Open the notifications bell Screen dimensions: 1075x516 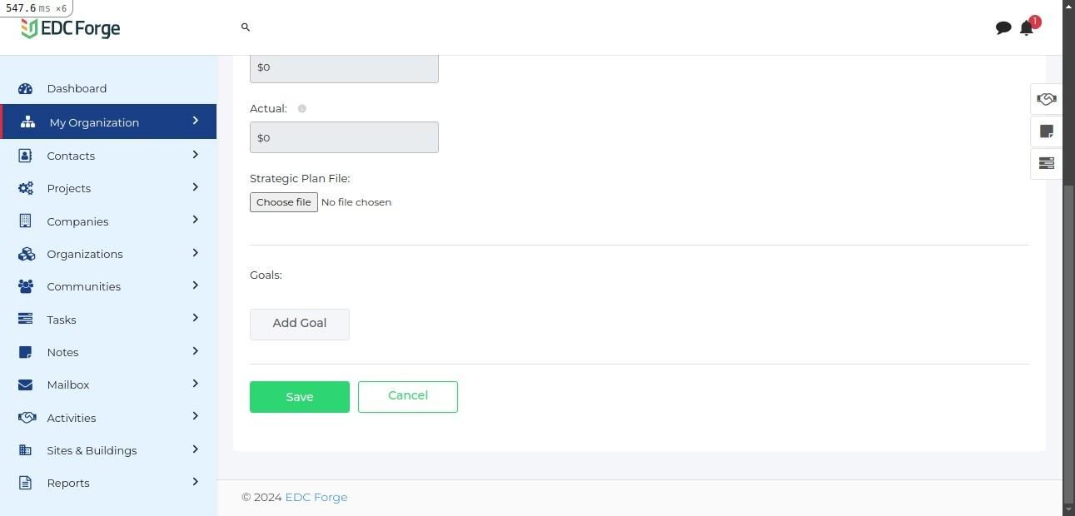[1027, 28]
